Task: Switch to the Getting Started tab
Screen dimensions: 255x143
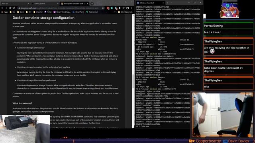Action: pyautogui.click(x=45, y=4)
